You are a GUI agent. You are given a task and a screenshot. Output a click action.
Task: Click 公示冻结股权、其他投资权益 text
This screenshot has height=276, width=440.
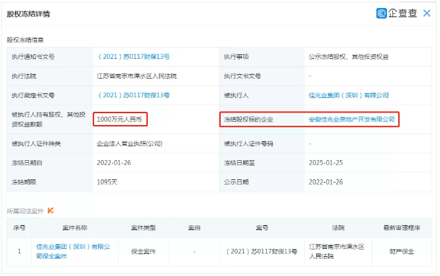tap(349, 57)
